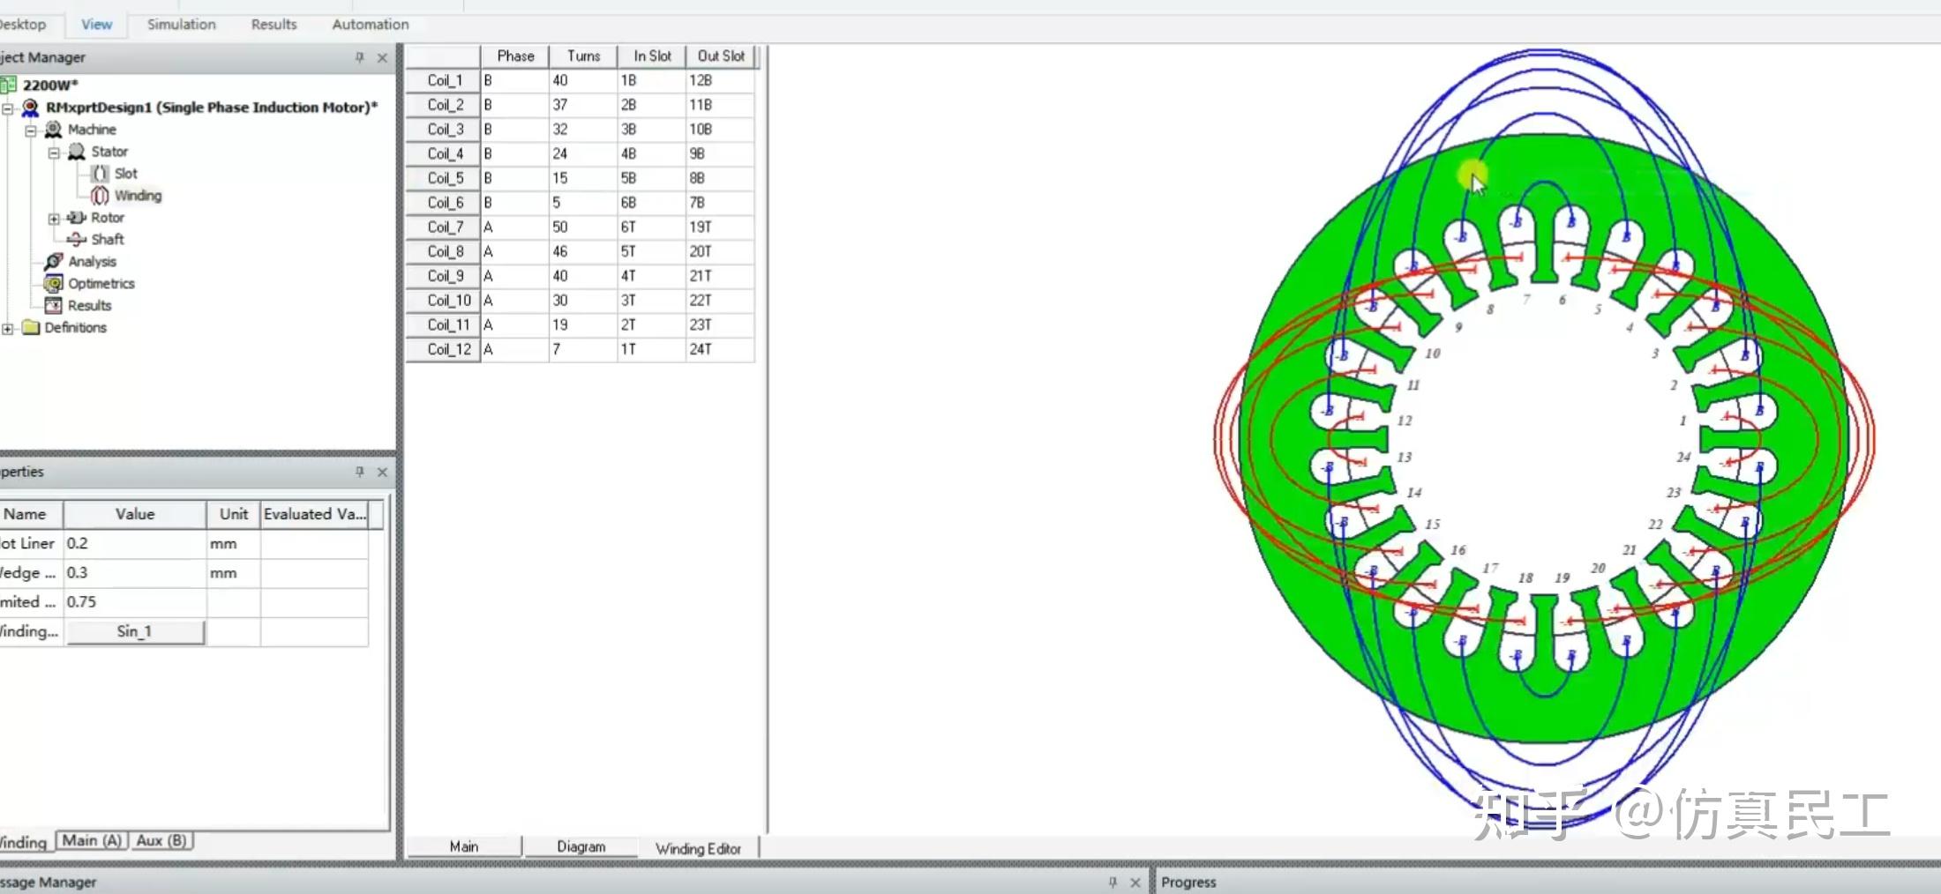Open the Results icon in the tree
The height and width of the screenshot is (894, 1941).
point(55,305)
